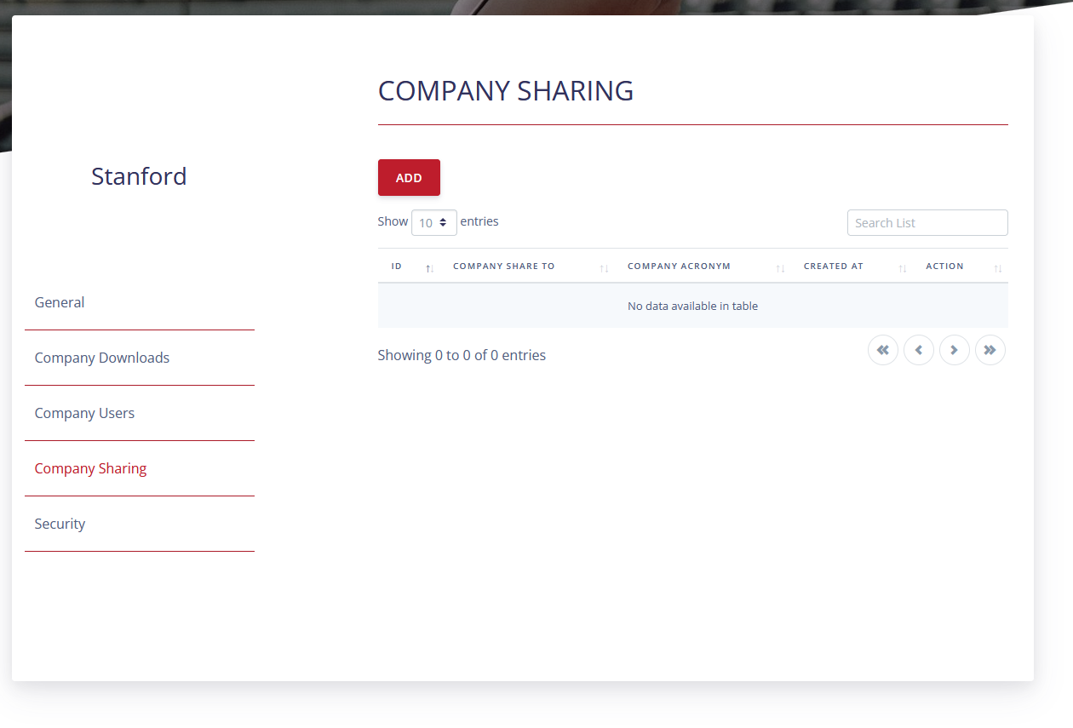Click the red ADD button
1073x728 pixels.
point(409,178)
